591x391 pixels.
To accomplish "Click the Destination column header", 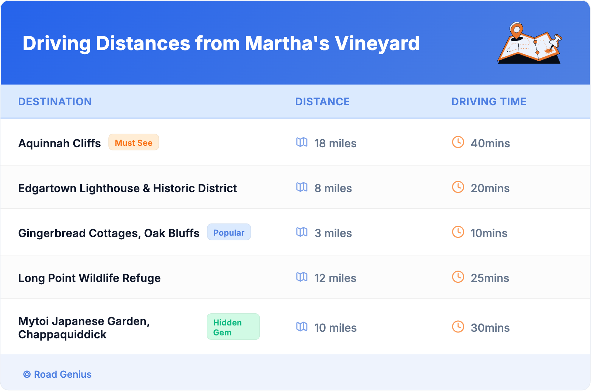I will pyautogui.click(x=55, y=102).
